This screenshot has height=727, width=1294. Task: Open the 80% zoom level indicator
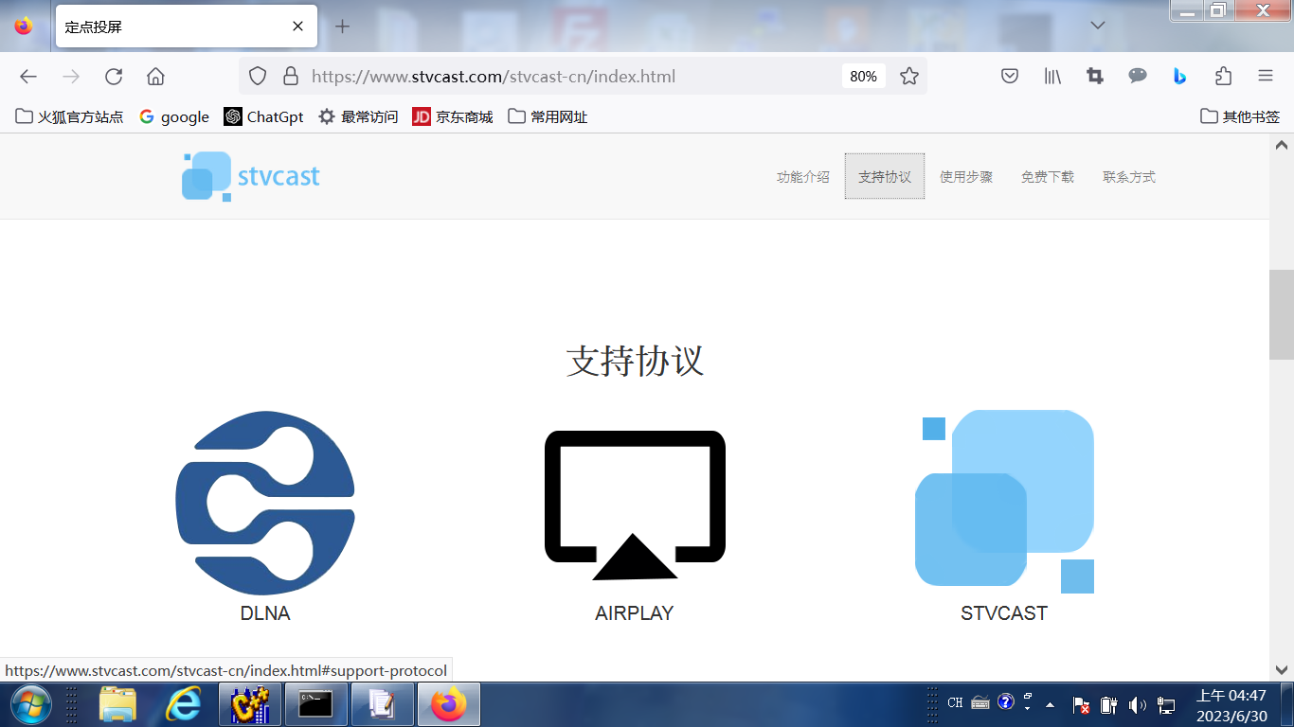[x=863, y=77]
